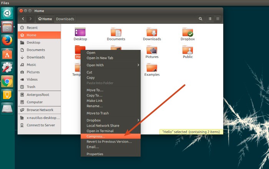Expand the Open With submenu
The width and height of the screenshot is (269, 169).
111,65
